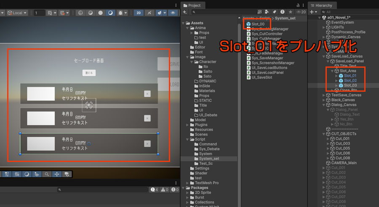Select the wireframe sphere draw mode icon
Screen dimensions: 379x207
pyautogui.click(x=81, y=13)
